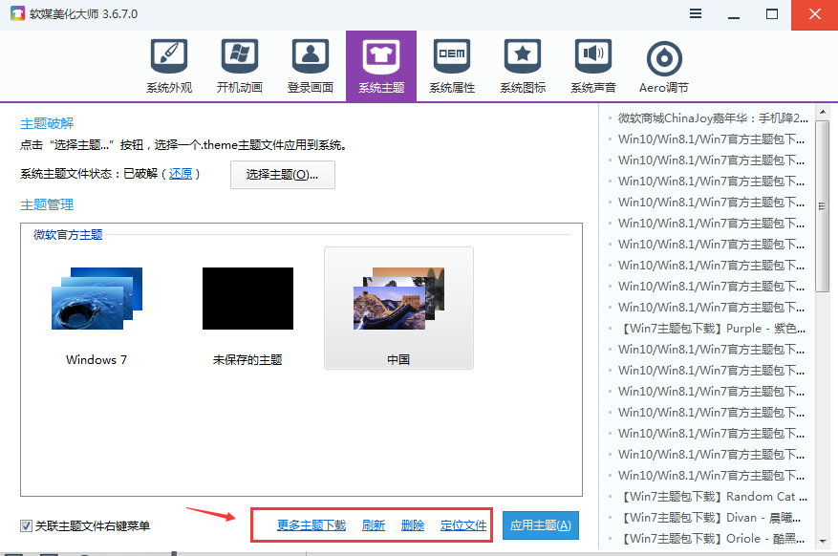Open the Aero调节 panel
The image size is (838, 556).
pyautogui.click(x=662, y=65)
